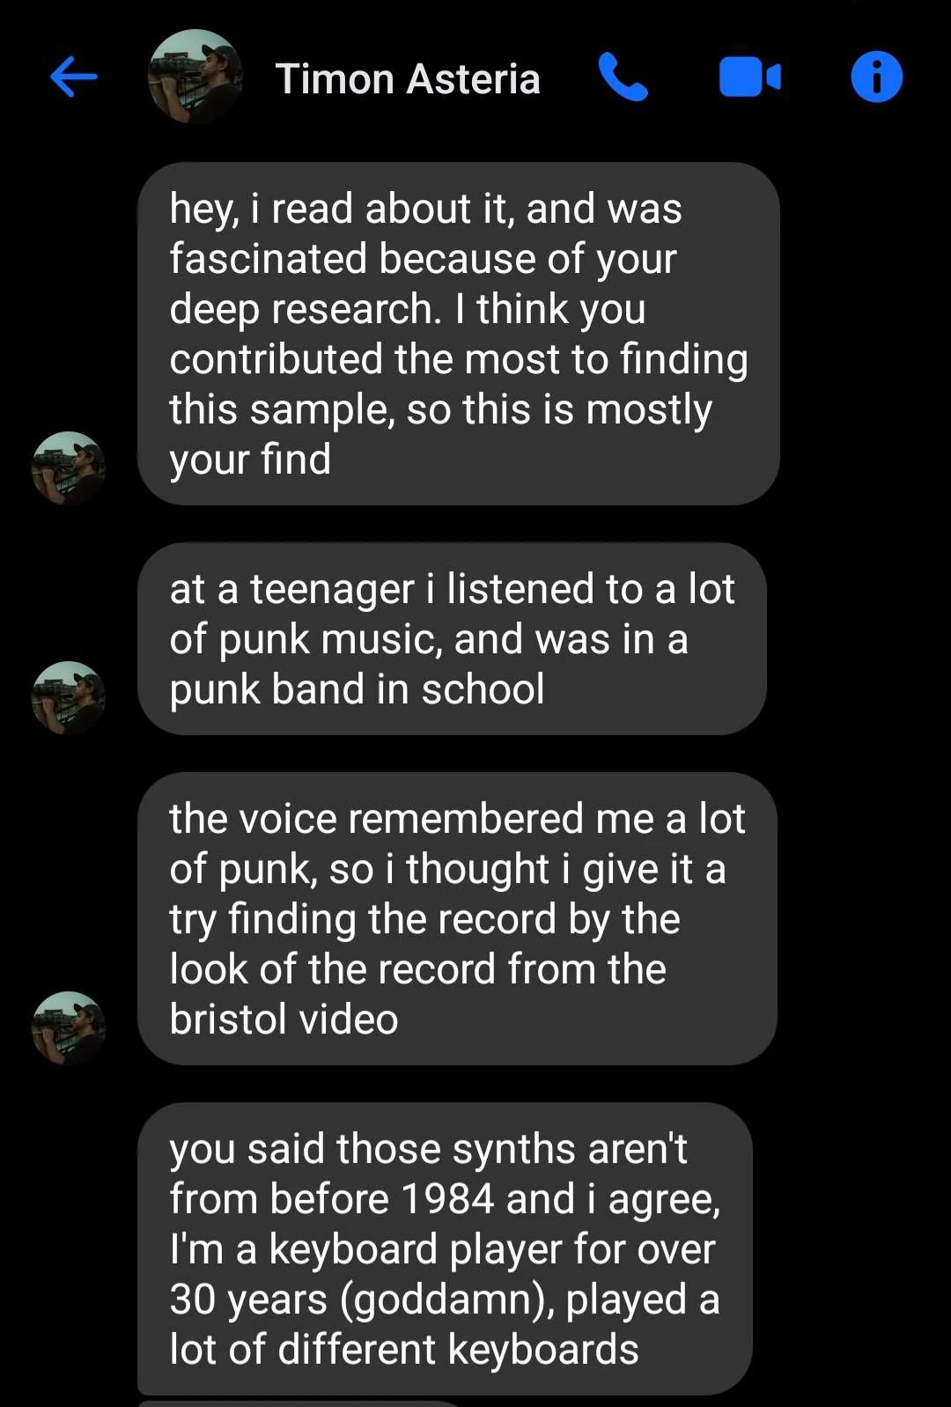Start a voice call with Timon Asteria
951x1407 pixels.
coord(623,77)
